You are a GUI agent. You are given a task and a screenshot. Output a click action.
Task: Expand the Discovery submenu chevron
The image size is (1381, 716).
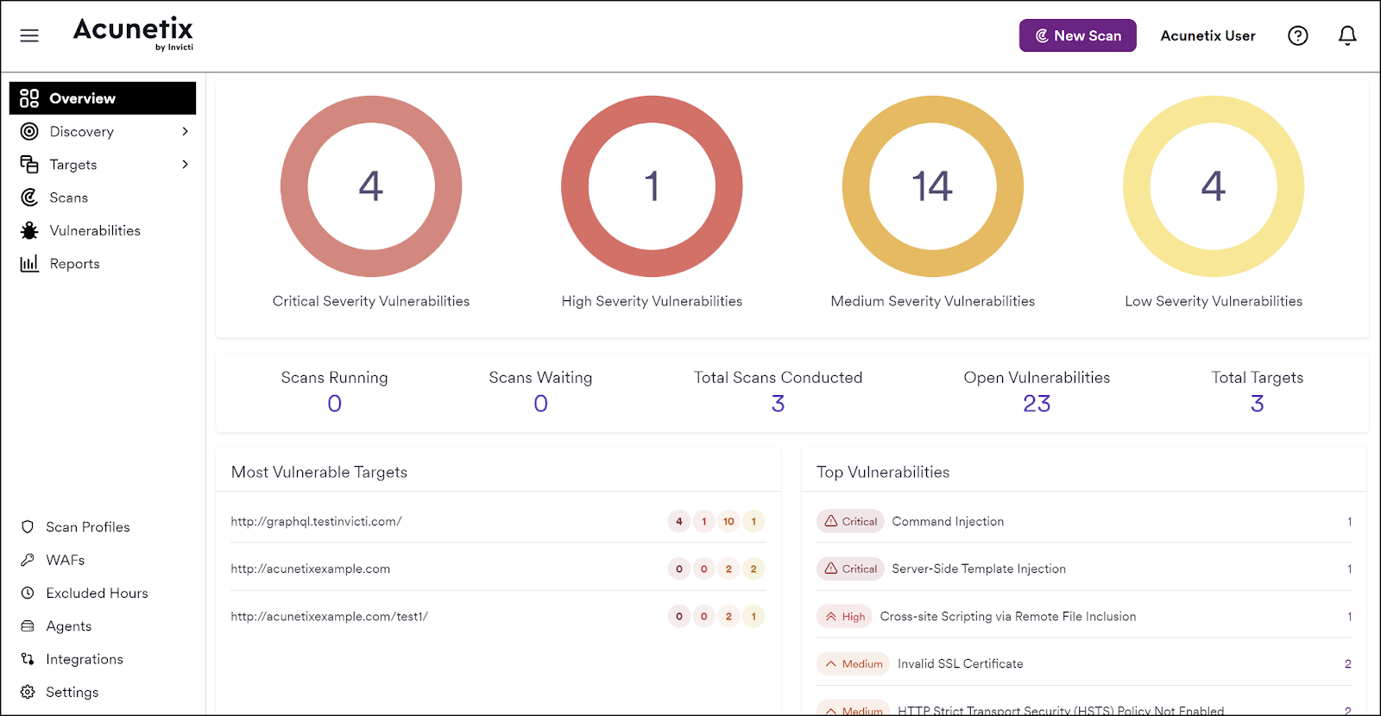click(x=185, y=131)
